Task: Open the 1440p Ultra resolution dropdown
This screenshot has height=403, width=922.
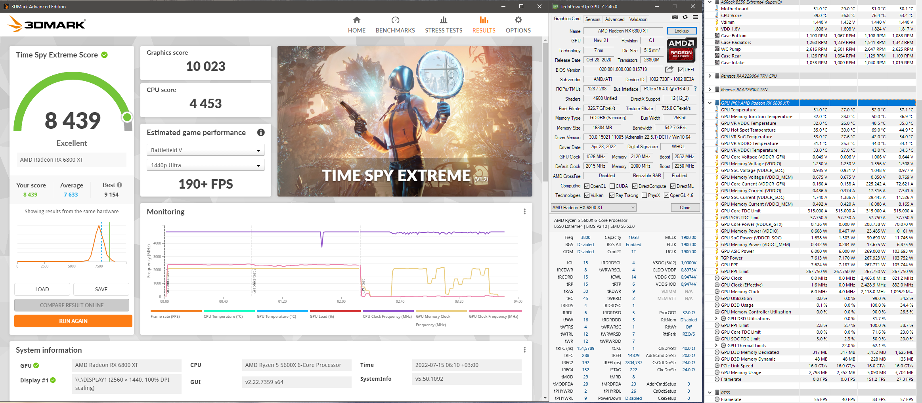Action: [x=205, y=165]
